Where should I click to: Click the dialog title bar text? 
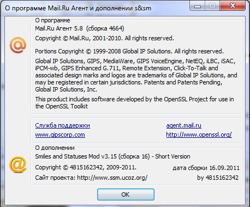tap(78, 8)
